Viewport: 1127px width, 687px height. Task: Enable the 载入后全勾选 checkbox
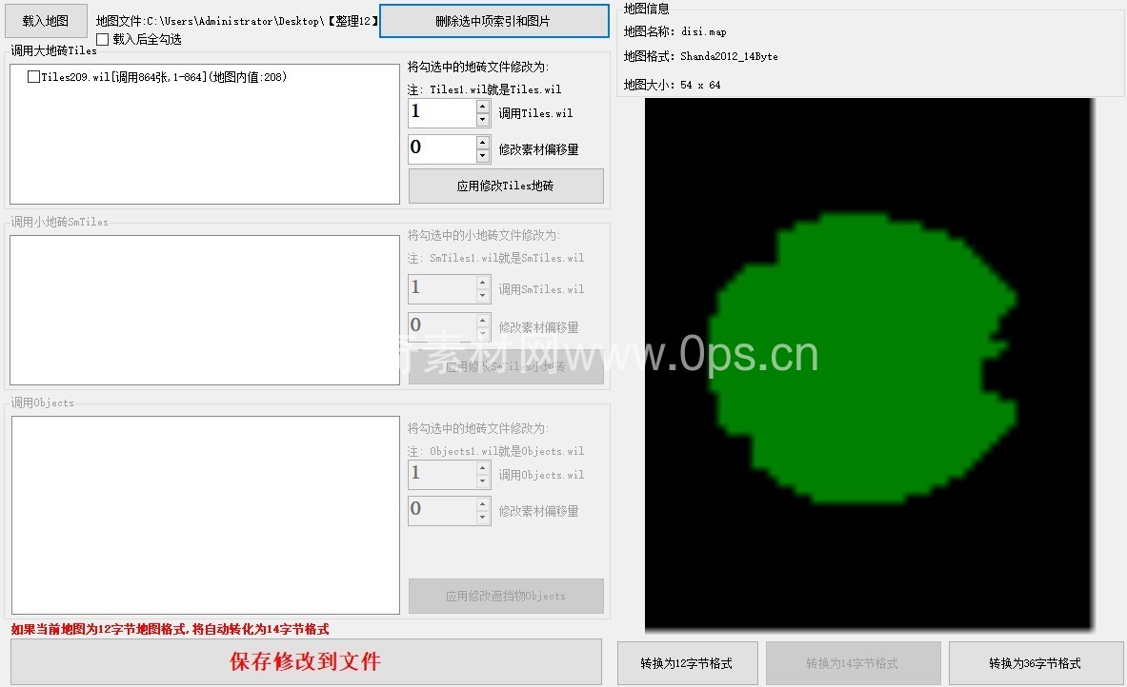(x=103, y=39)
